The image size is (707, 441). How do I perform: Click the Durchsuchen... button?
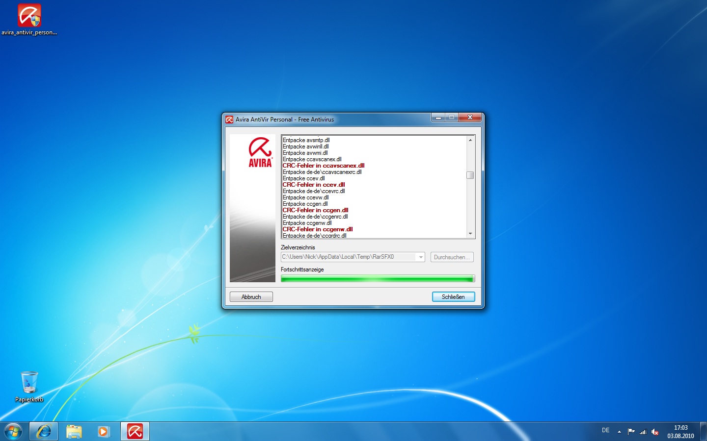point(452,257)
